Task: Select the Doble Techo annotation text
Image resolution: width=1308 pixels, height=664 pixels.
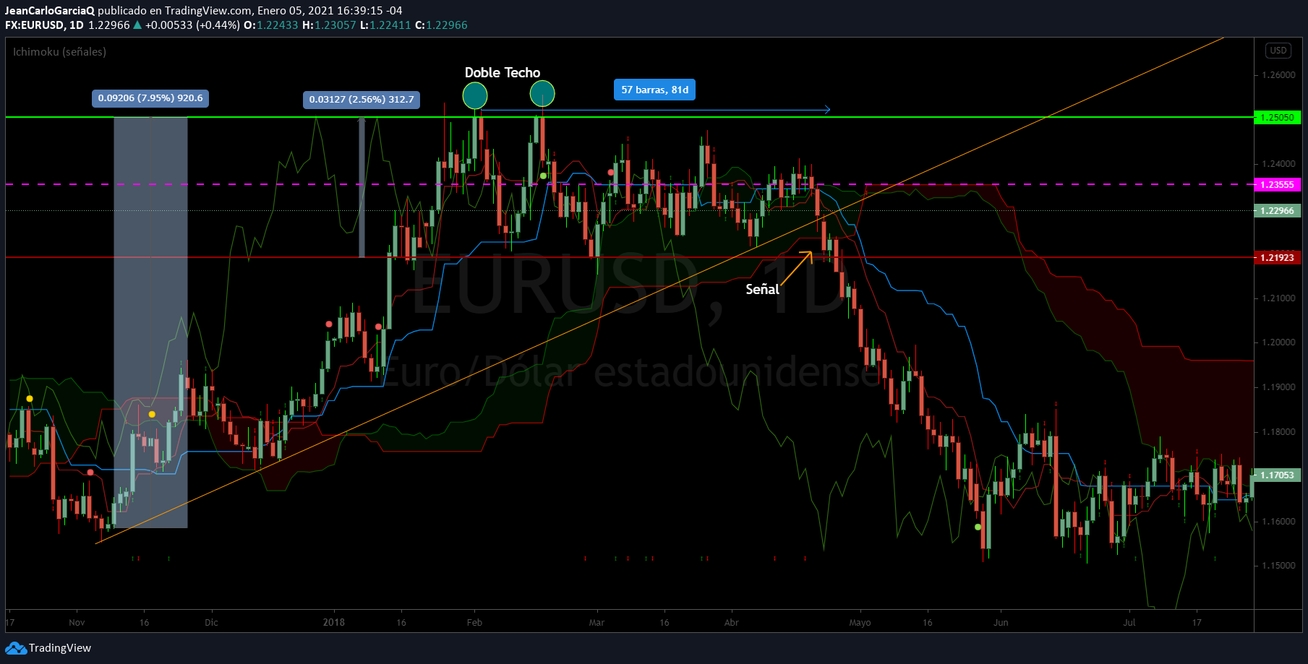Action: (503, 73)
